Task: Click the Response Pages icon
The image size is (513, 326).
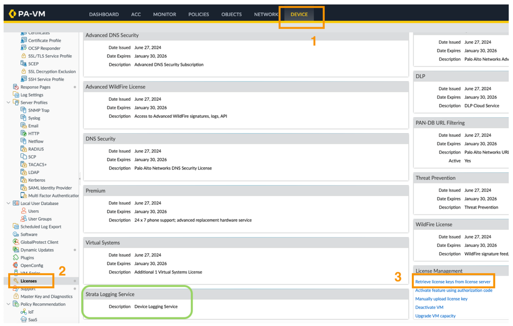Action: [16, 87]
